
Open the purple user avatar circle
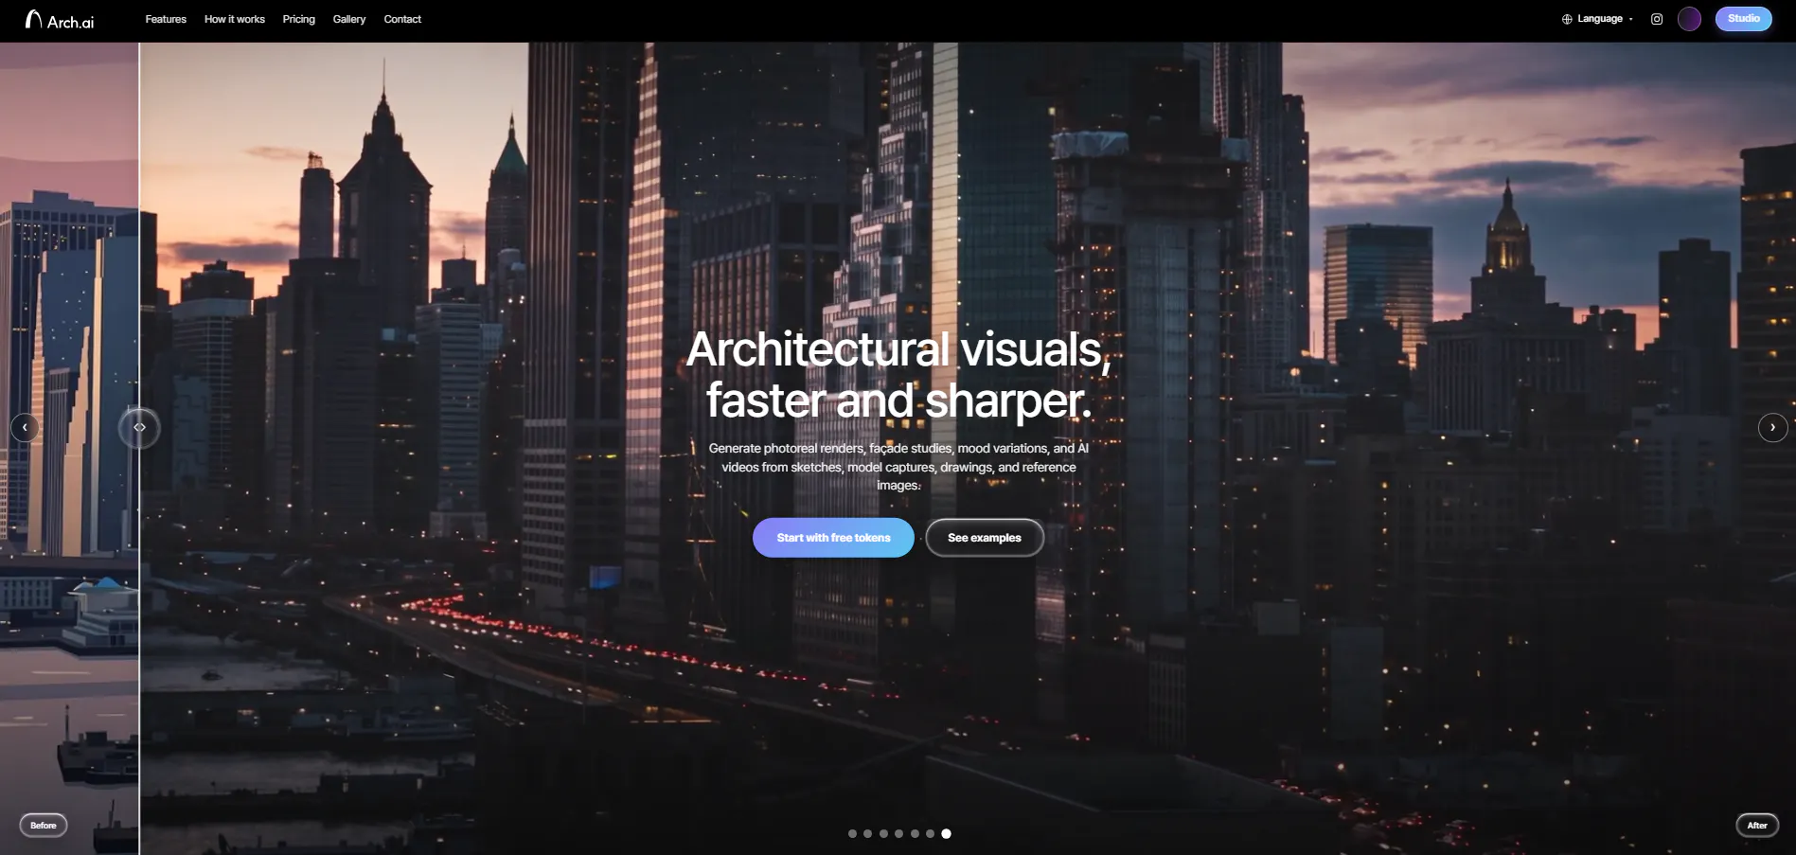(1689, 19)
